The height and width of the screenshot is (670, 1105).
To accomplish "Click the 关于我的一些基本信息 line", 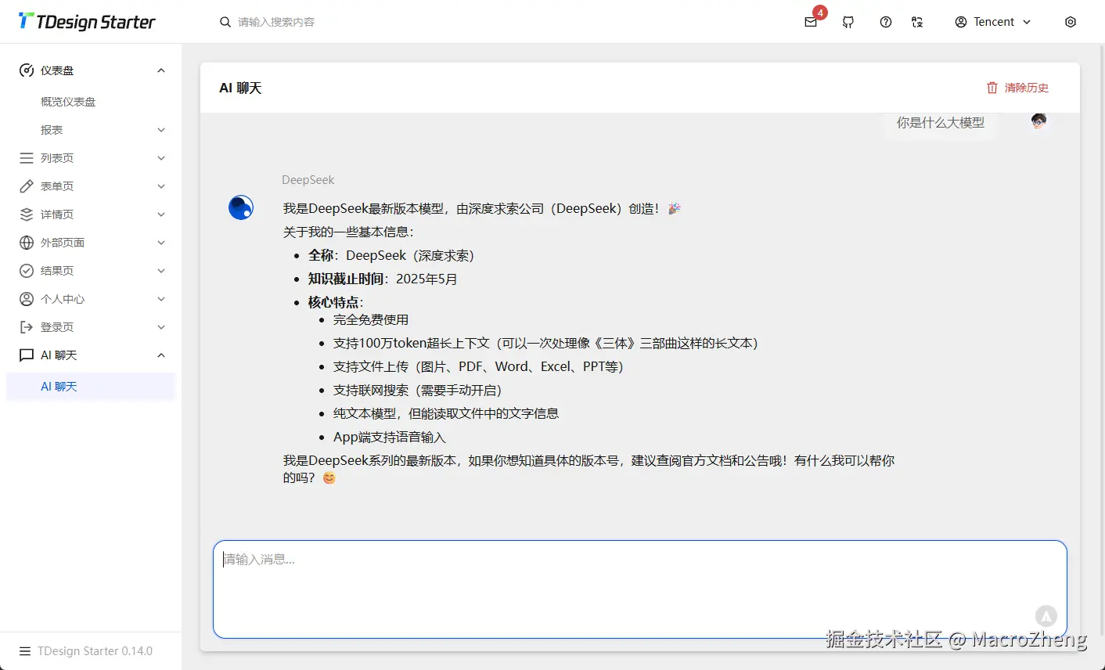I will coord(349,232).
